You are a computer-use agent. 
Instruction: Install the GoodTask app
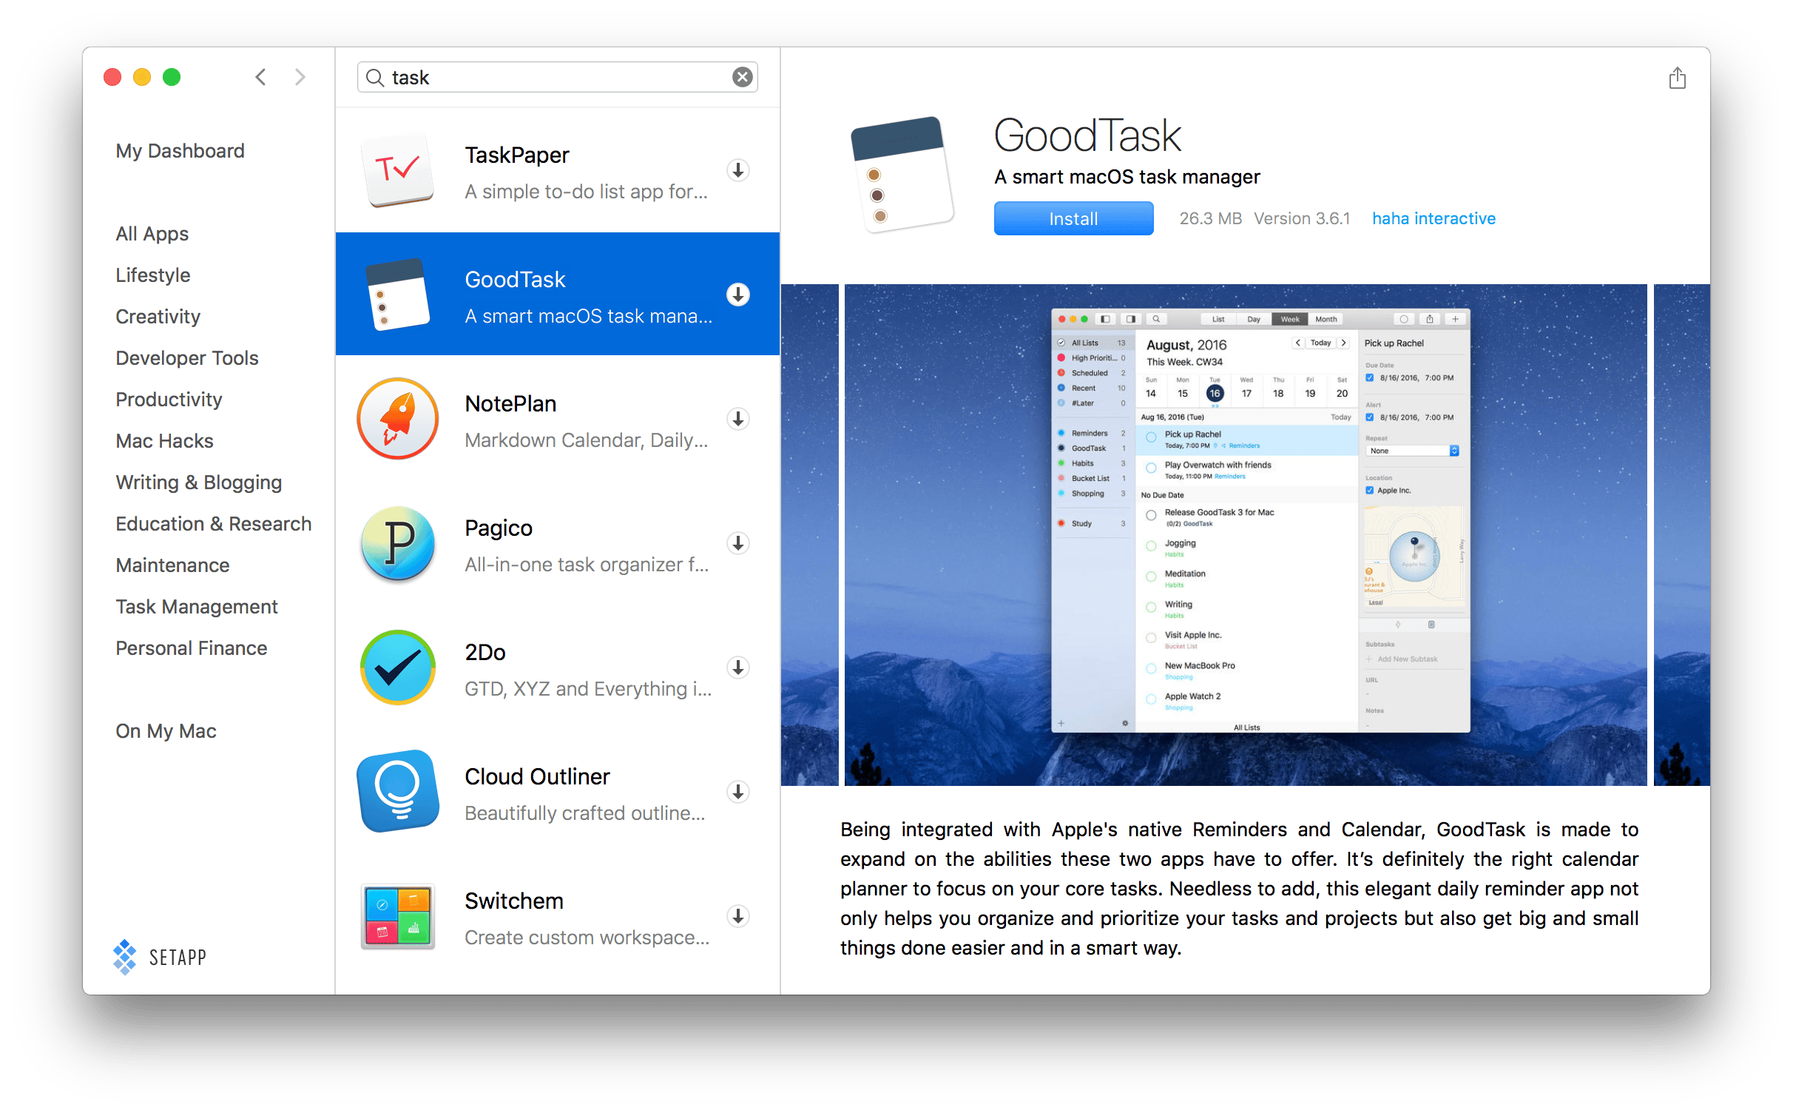[x=1073, y=218]
